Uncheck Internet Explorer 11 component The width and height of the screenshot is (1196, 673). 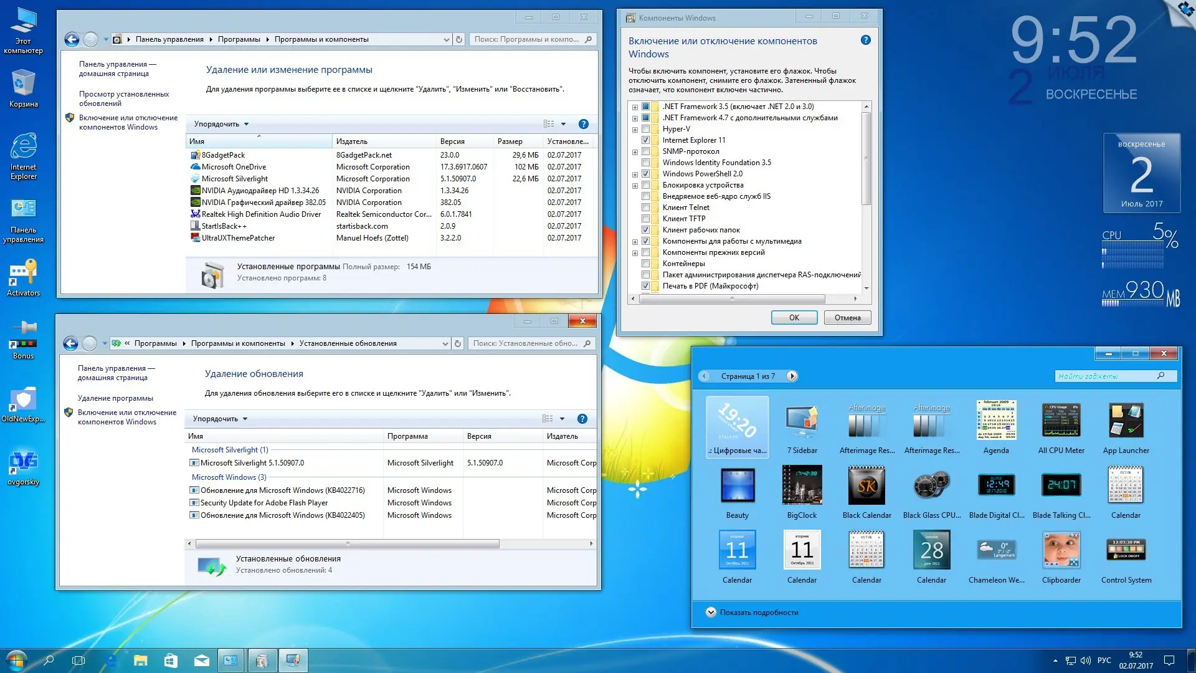coord(646,140)
